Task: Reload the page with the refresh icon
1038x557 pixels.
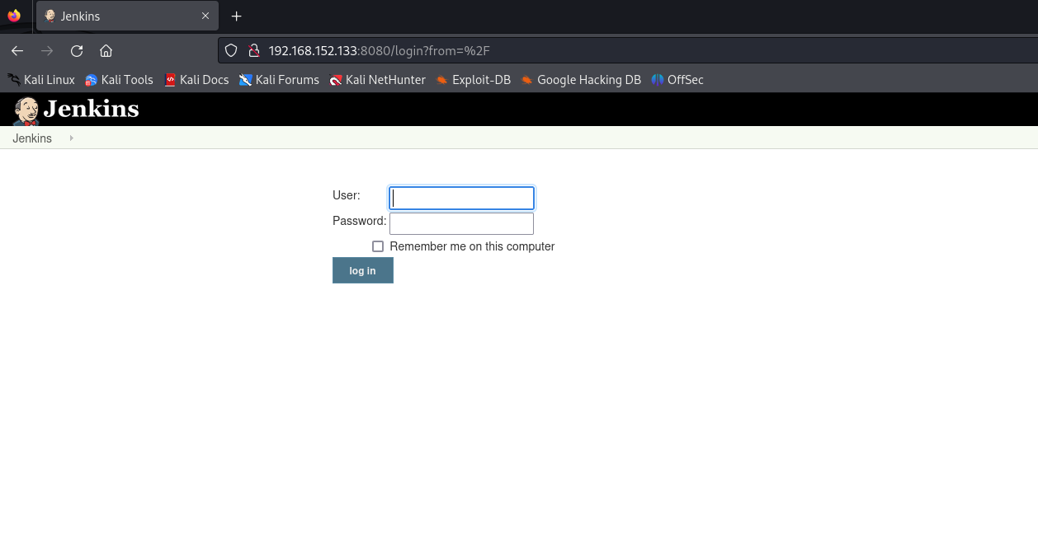Action: coord(77,51)
